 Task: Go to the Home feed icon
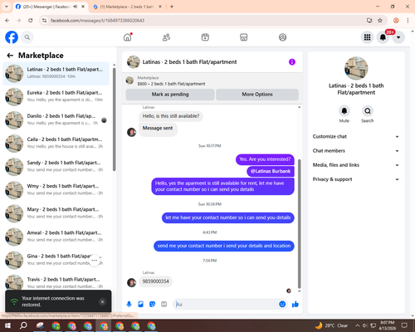[x=128, y=37]
